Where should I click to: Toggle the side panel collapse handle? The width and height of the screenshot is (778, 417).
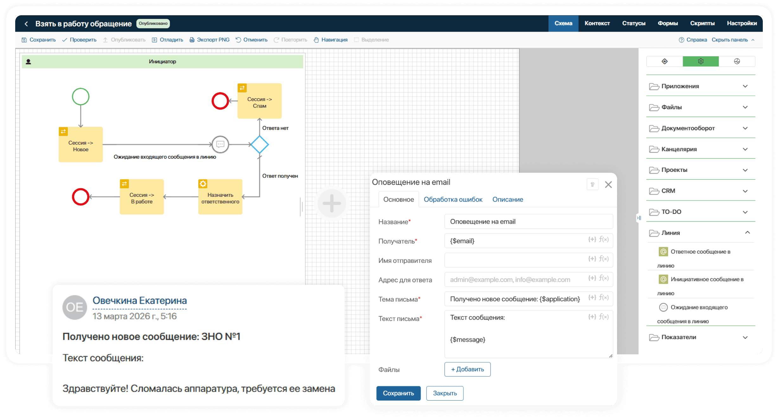[639, 218]
